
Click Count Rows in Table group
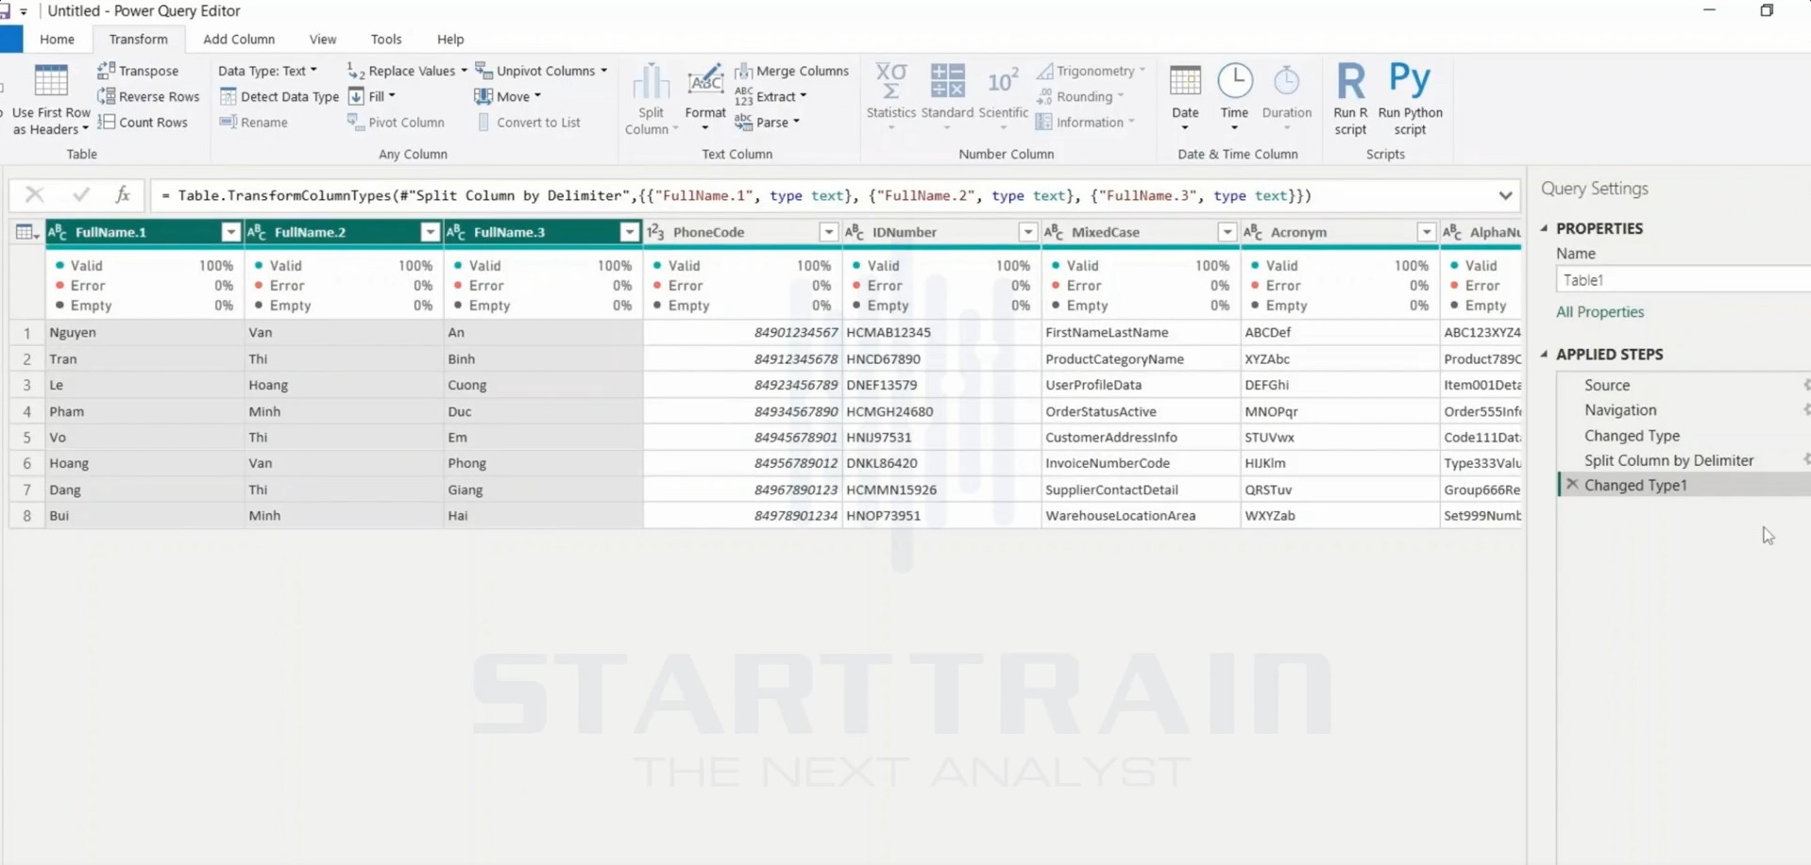pyautogui.click(x=143, y=122)
